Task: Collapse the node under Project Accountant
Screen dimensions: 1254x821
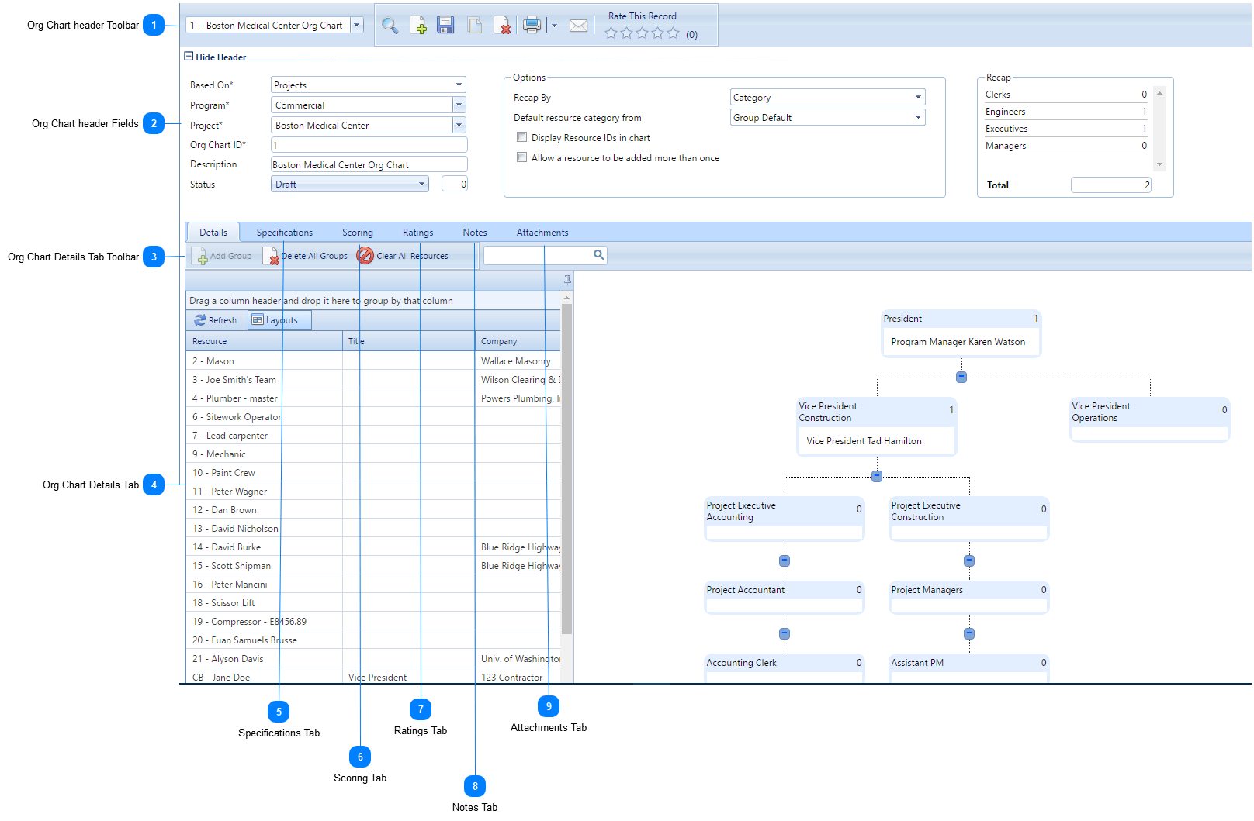Action: tap(785, 633)
